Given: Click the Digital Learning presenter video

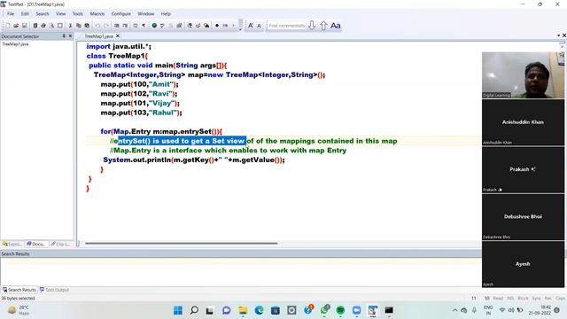Looking at the screenshot, I should [523, 75].
